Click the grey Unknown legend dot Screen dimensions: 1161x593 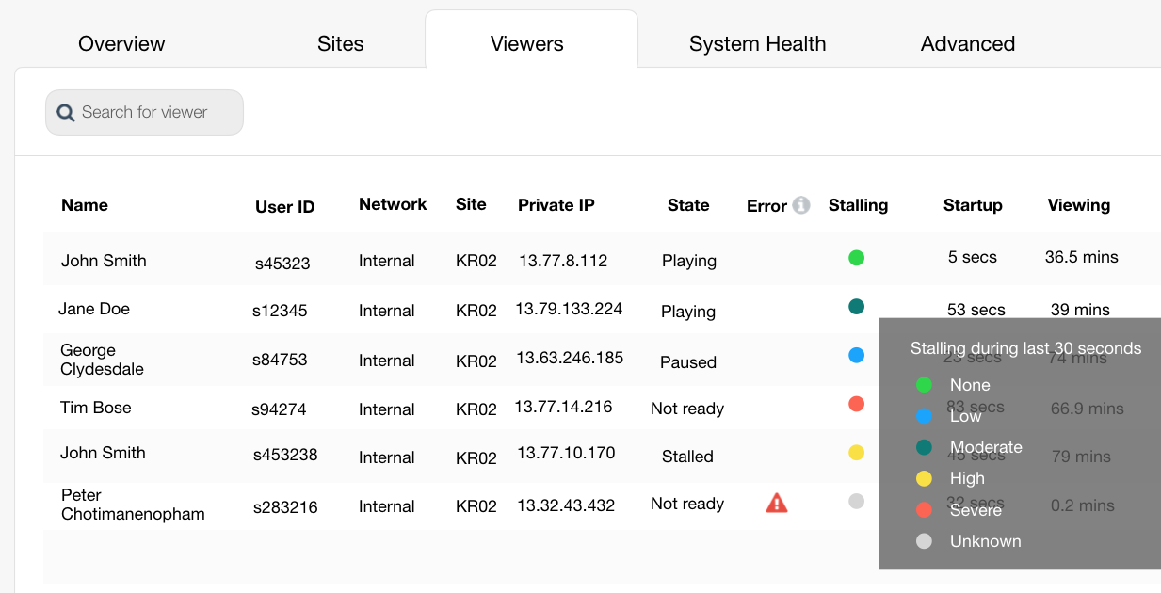pyautogui.click(x=924, y=541)
